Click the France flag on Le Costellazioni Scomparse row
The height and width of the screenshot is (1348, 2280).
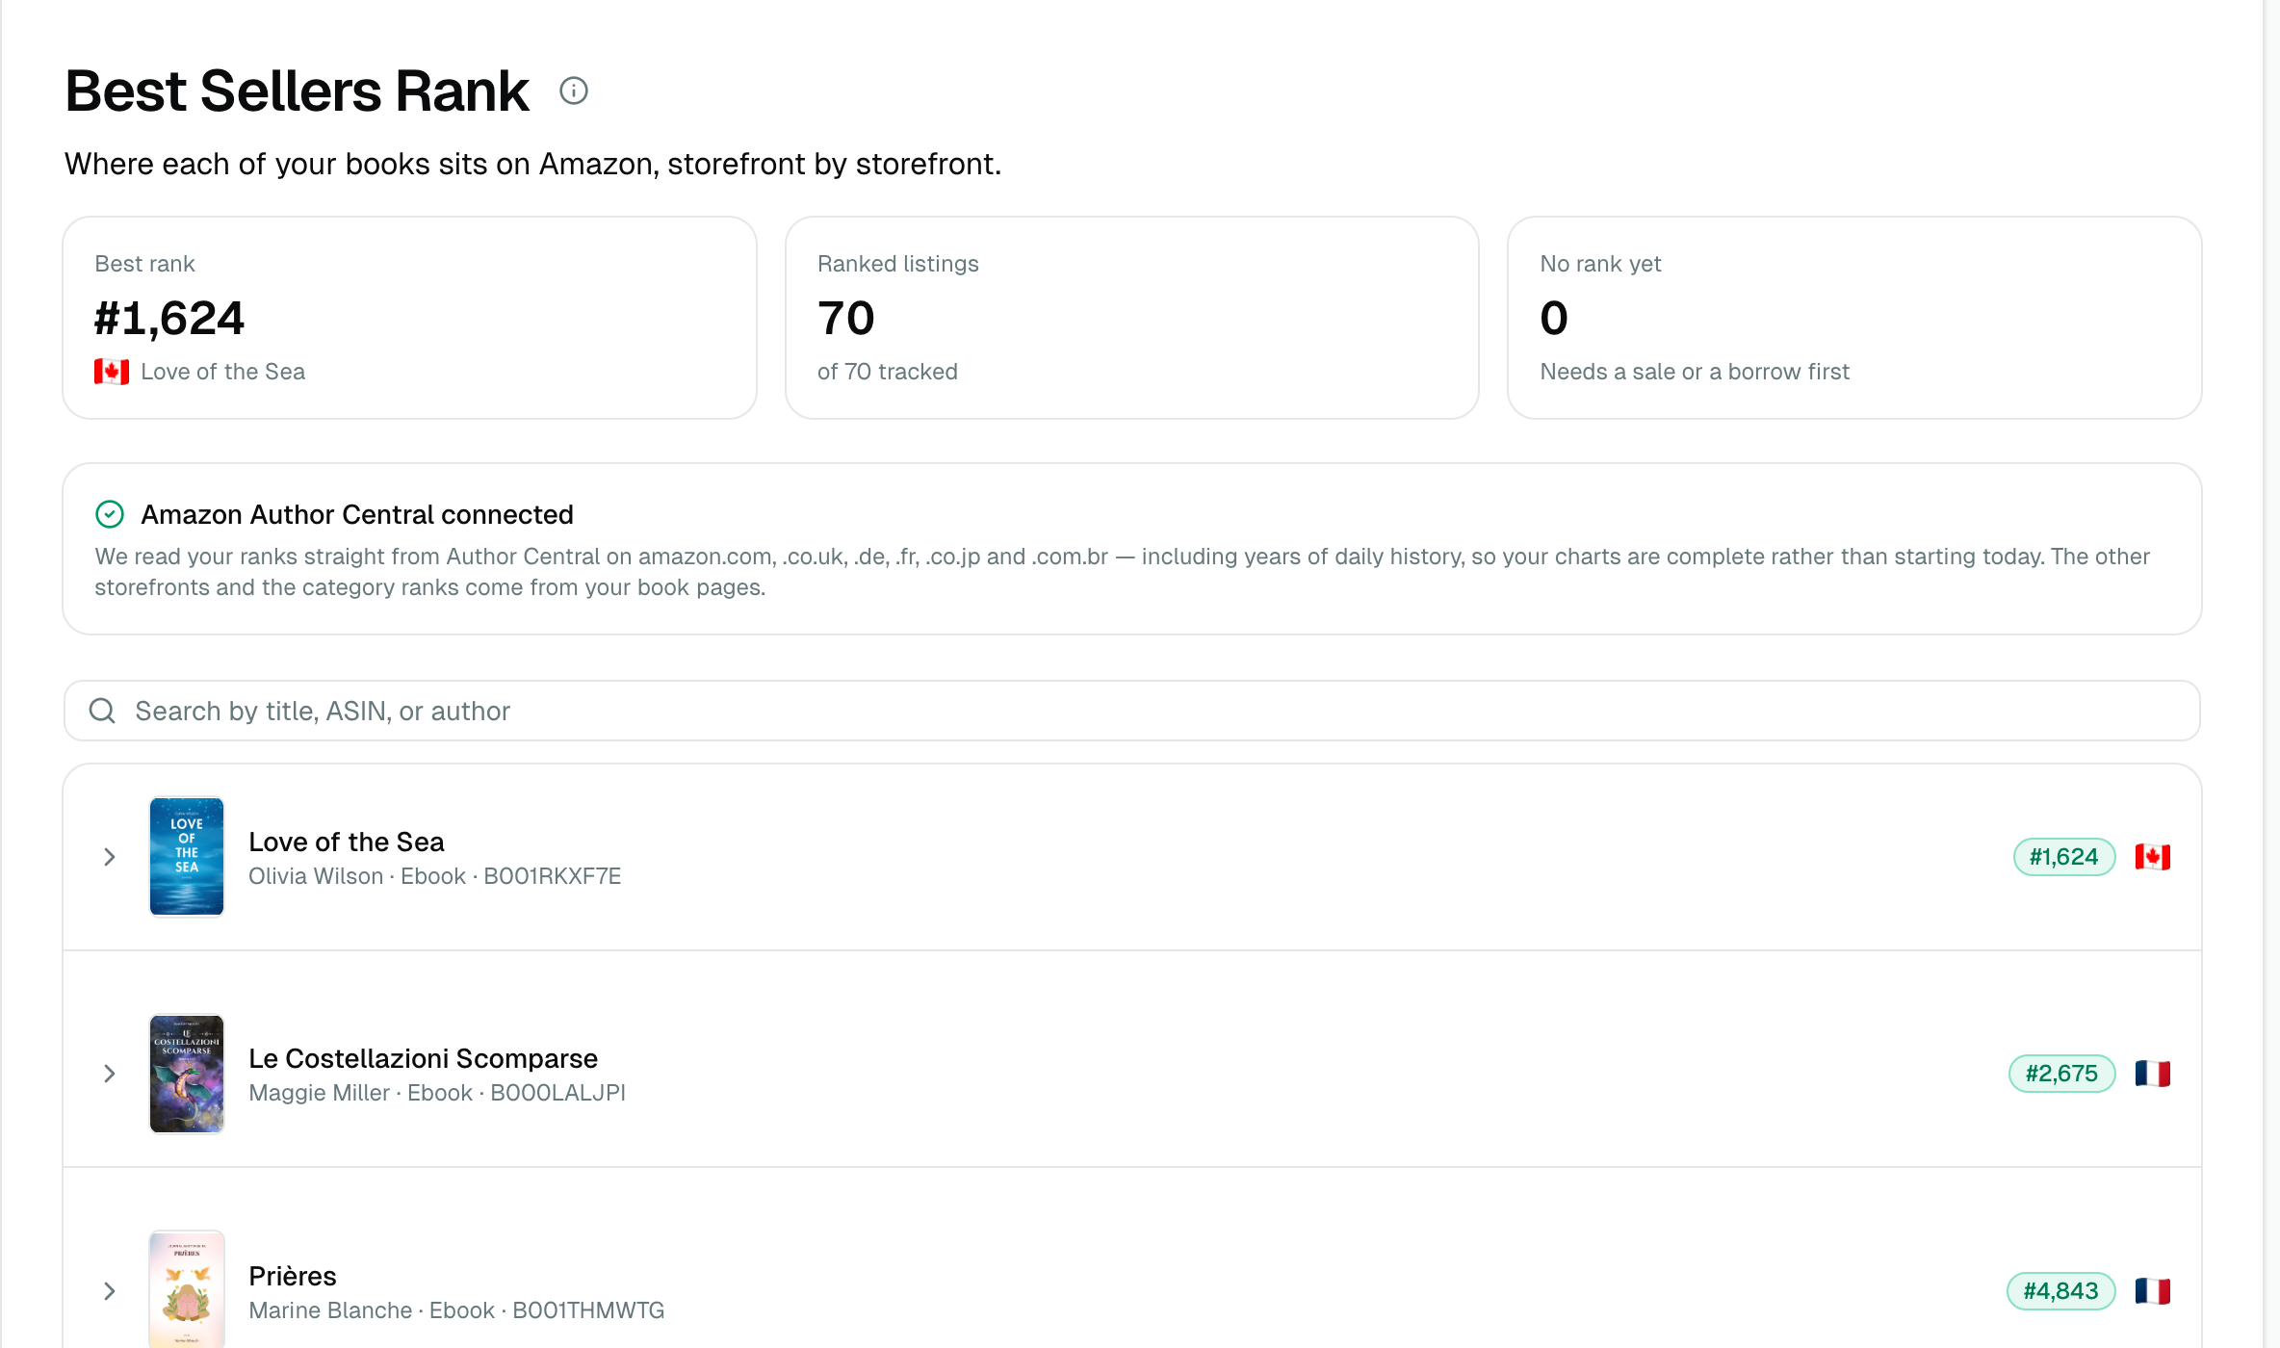click(x=2152, y=1074)
